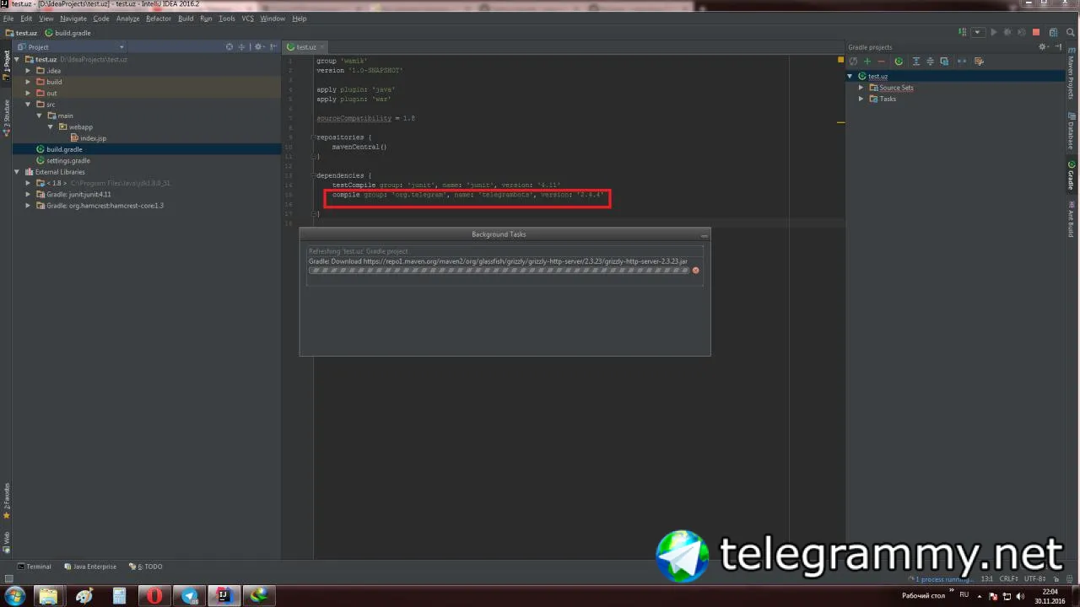Click the yellow warning indicator in the editor's top-right corner
Viewport: 1080px width, 607px height.
[840, 60]
